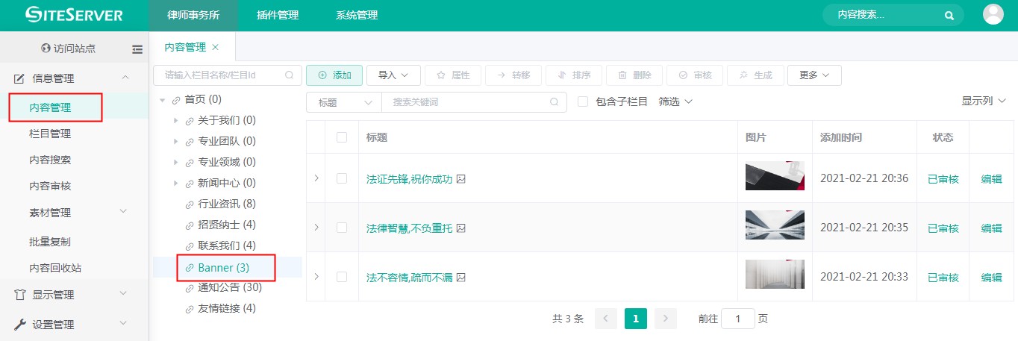Open the 导入 dropdown button
The image size is (1018, 341).
click(x=393, y=75)
